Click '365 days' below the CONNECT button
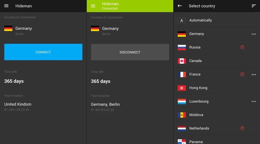 pyautogui.click(x=14, y=81)
